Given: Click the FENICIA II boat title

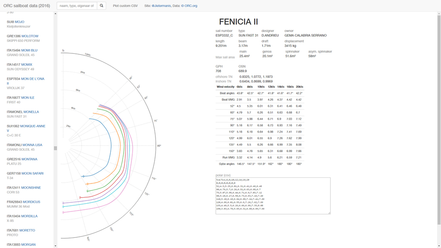Looking at the screenshot, I should point(239,22).
